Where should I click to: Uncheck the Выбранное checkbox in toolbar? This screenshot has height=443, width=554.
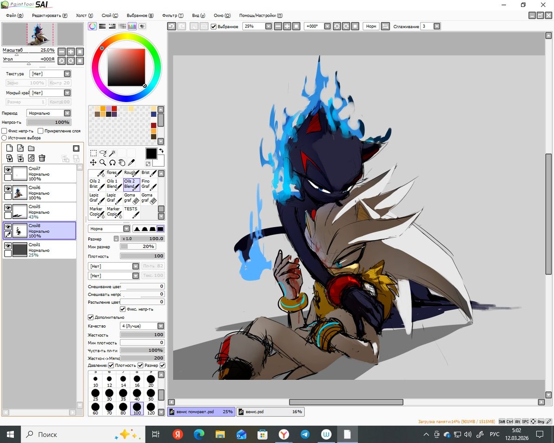pyautogui.click(x=213, y=26)
